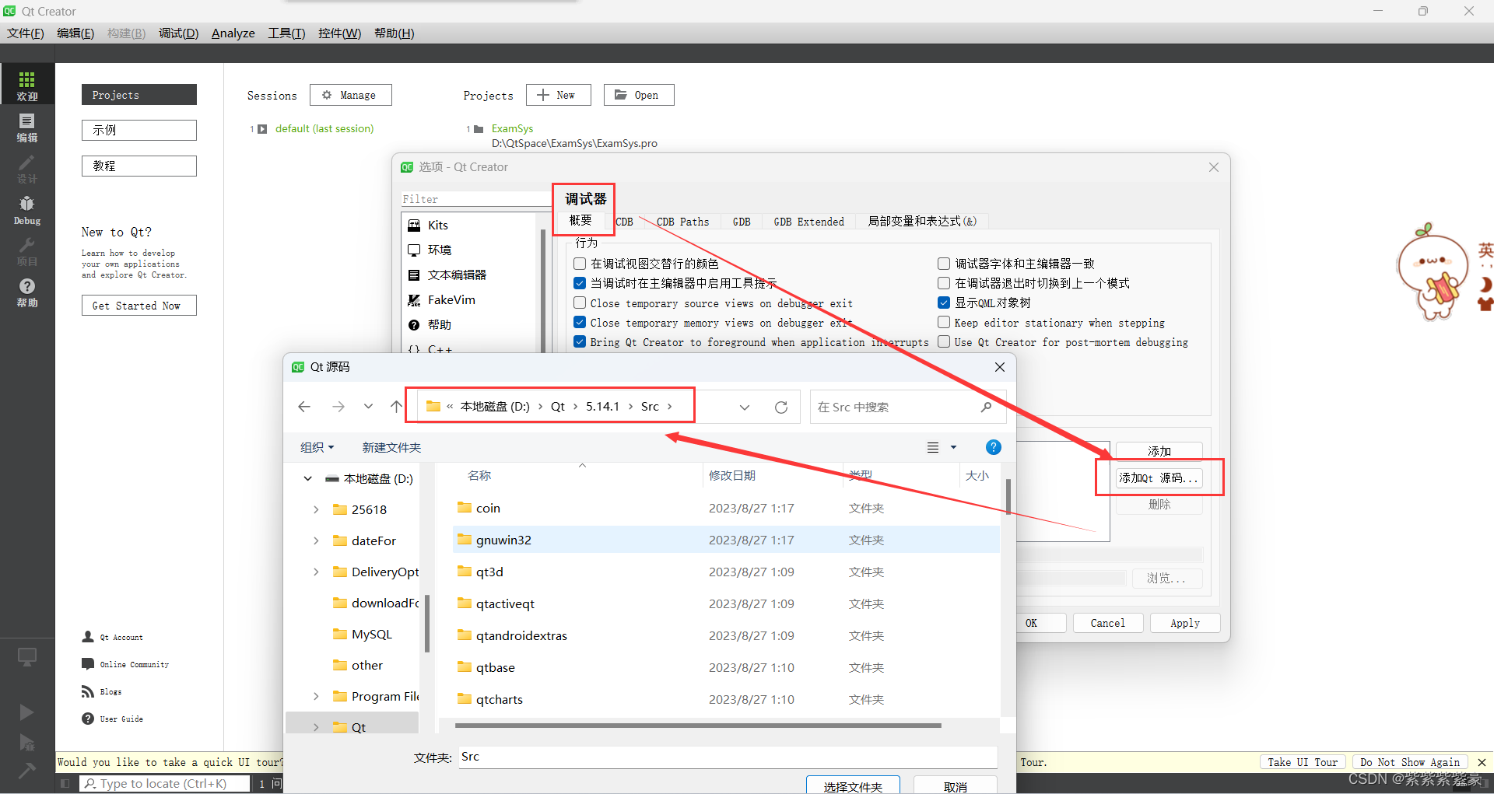The height and width of the screenshot is (794, 1494).
Task: Switch to Edit (编辑) mode icon
Action: coord(26,128)
